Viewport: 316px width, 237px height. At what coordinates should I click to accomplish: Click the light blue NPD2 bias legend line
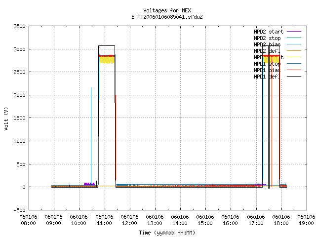(x=294, y=44)
